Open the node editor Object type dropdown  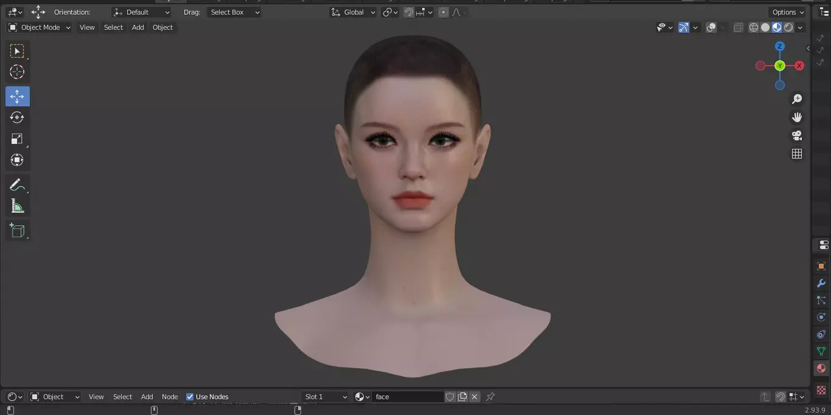click(x=55, y=397)
